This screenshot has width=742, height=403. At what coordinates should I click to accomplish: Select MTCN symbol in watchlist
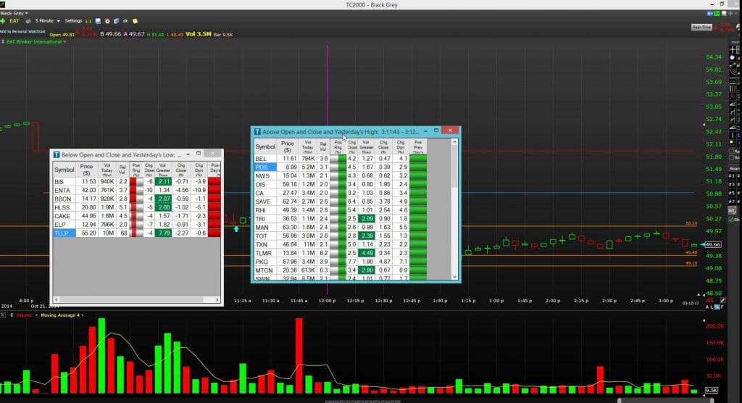[x=264, y=270]
